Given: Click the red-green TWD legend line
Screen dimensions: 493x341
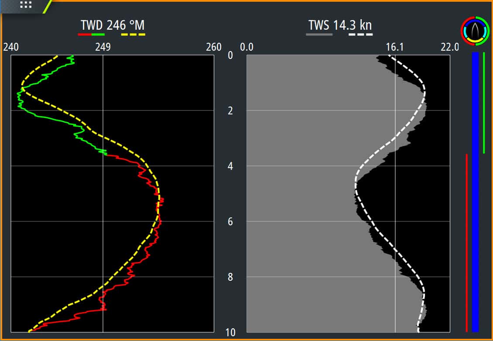Looking at the screenshot, I should click(91, 34).
